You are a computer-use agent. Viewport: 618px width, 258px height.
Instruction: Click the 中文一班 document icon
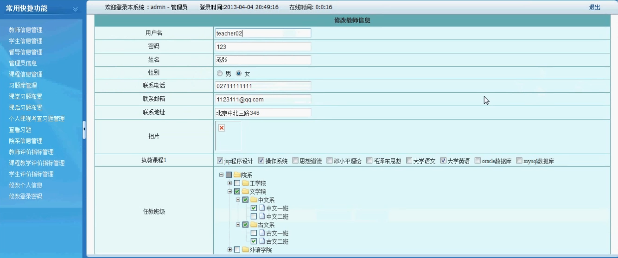262,208
